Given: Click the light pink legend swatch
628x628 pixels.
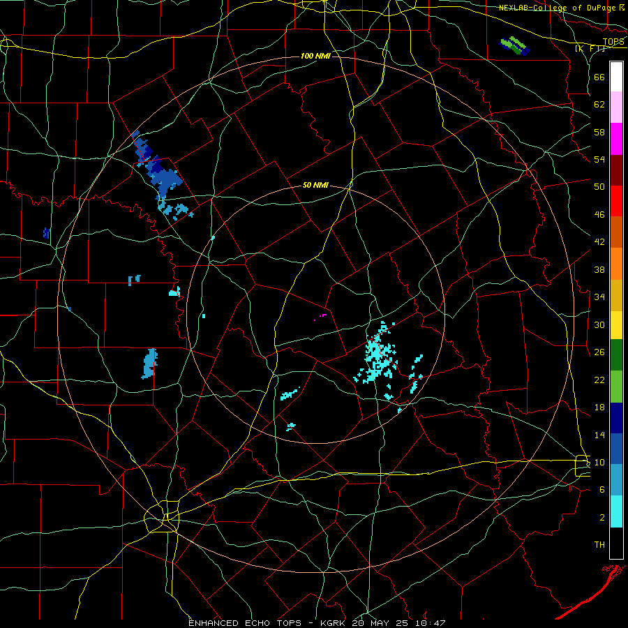Looking at the screenshot, I should [x=616, y=107].
